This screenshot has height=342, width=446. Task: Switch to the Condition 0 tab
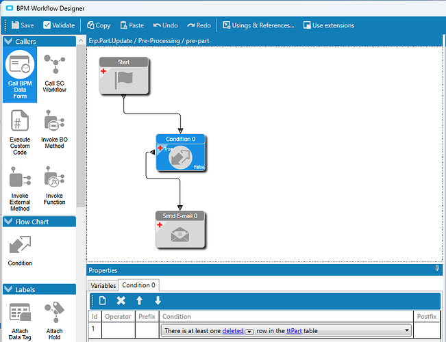pyautogui.click(x=138, y=285)
